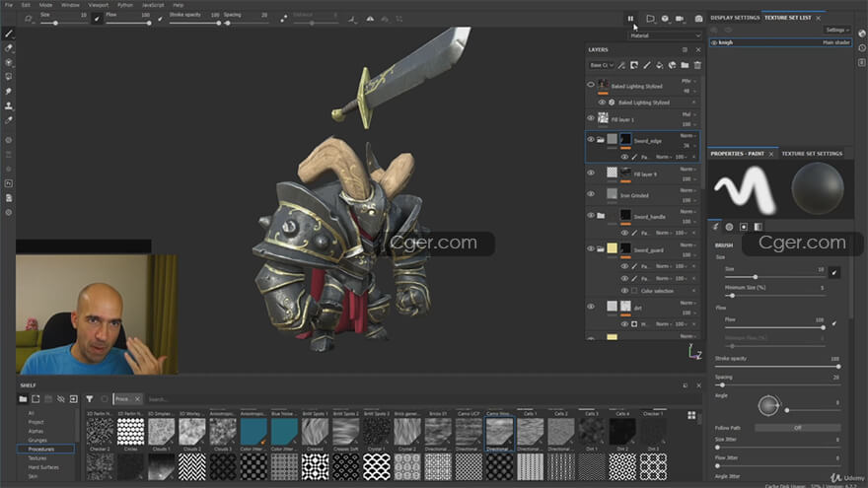Click the Pr resource icon in left toolbar
Image resolution: width=868 pixels, height=488 pixels.
[8, 183]
